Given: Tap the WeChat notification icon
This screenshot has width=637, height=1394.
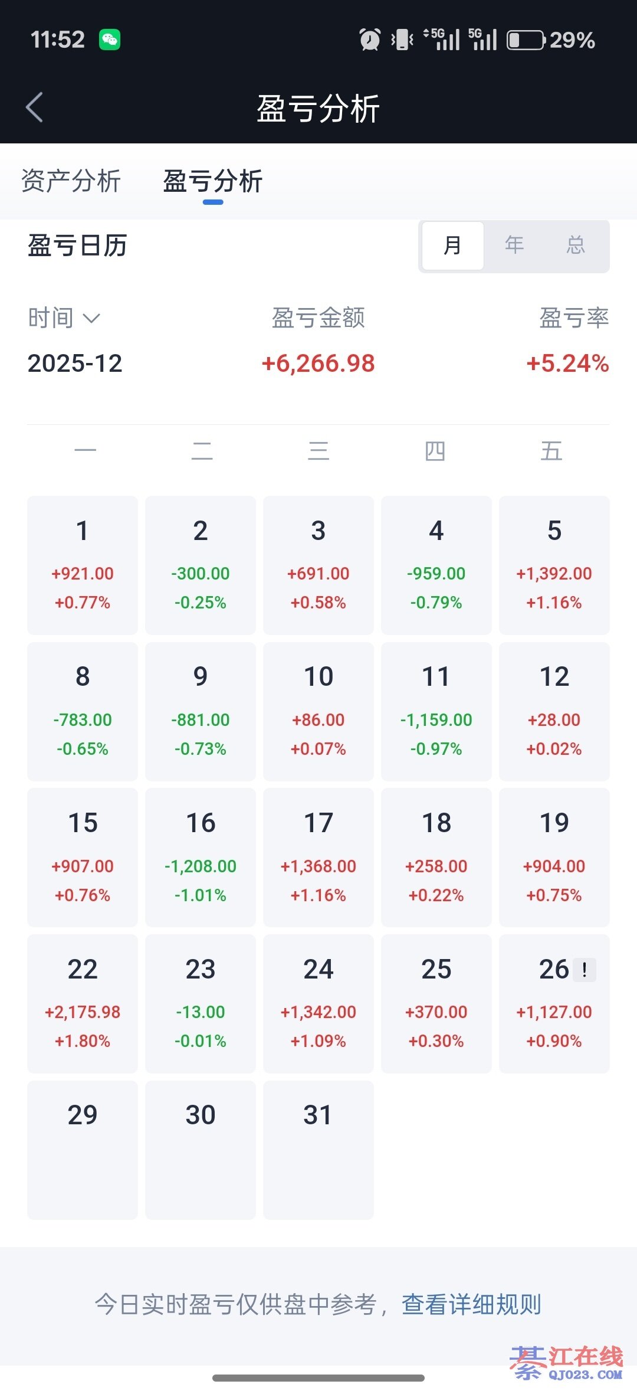Looking at the screenshot, I should click(110, 40).
